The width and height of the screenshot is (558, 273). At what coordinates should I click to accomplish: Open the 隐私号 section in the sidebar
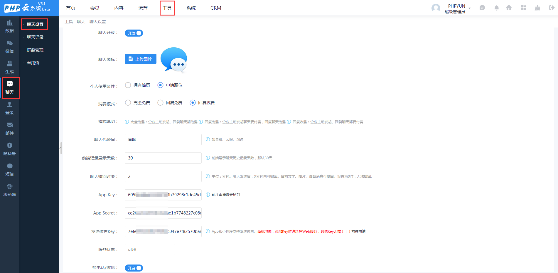pos(9,149)
